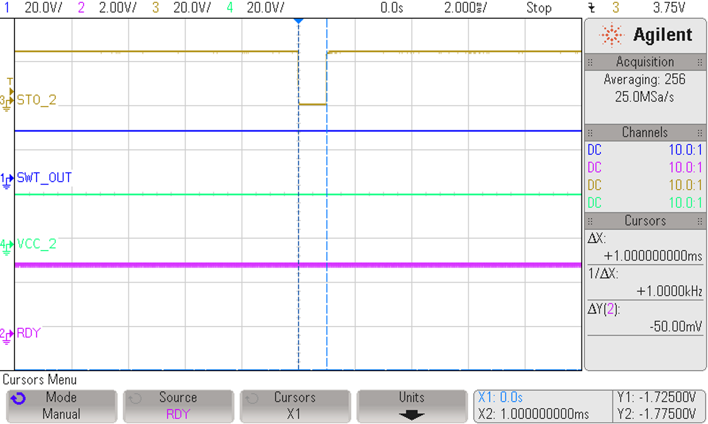This screenshot has height=424, width=708.
Task: Click the Agilent logo
Action: pos(646,35)
